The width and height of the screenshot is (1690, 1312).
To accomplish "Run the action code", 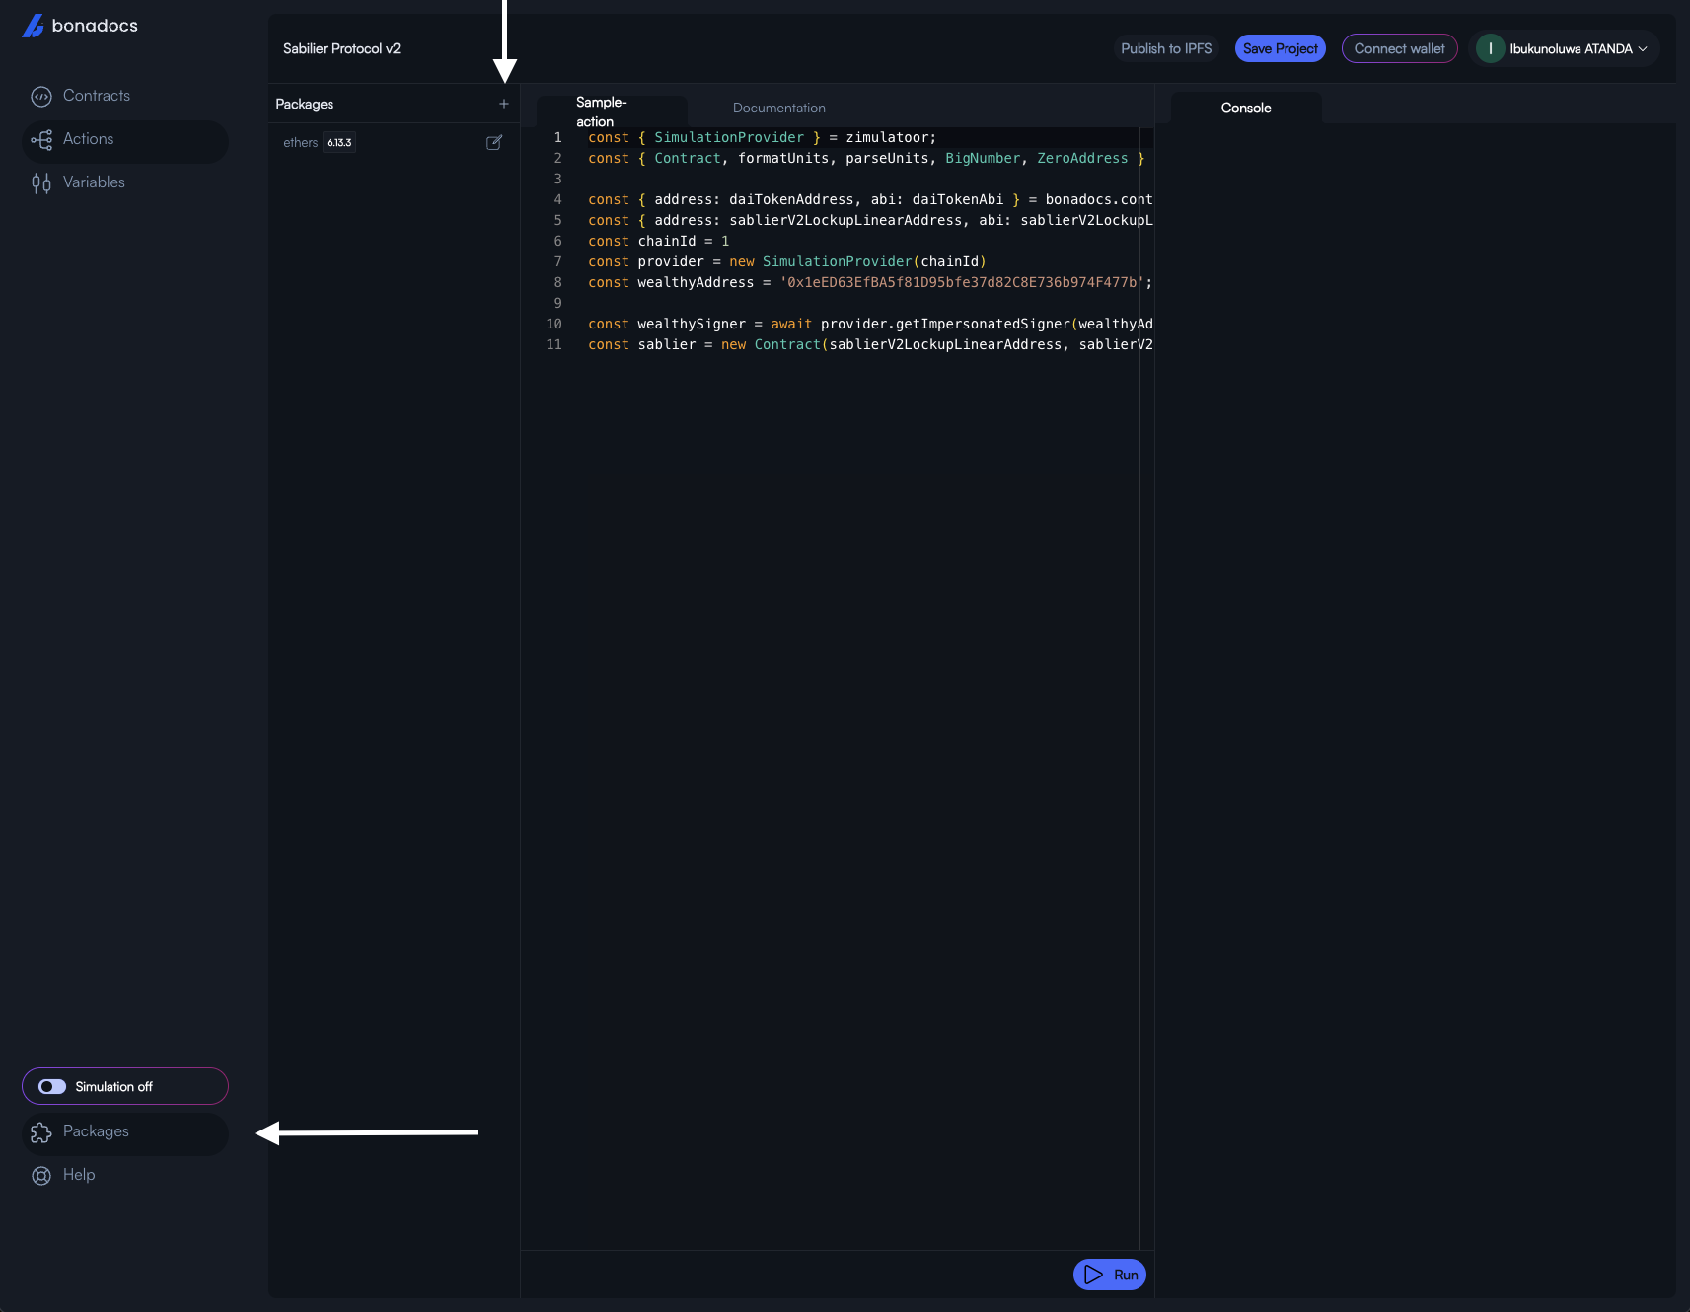I will (x=1110, y=1275).
